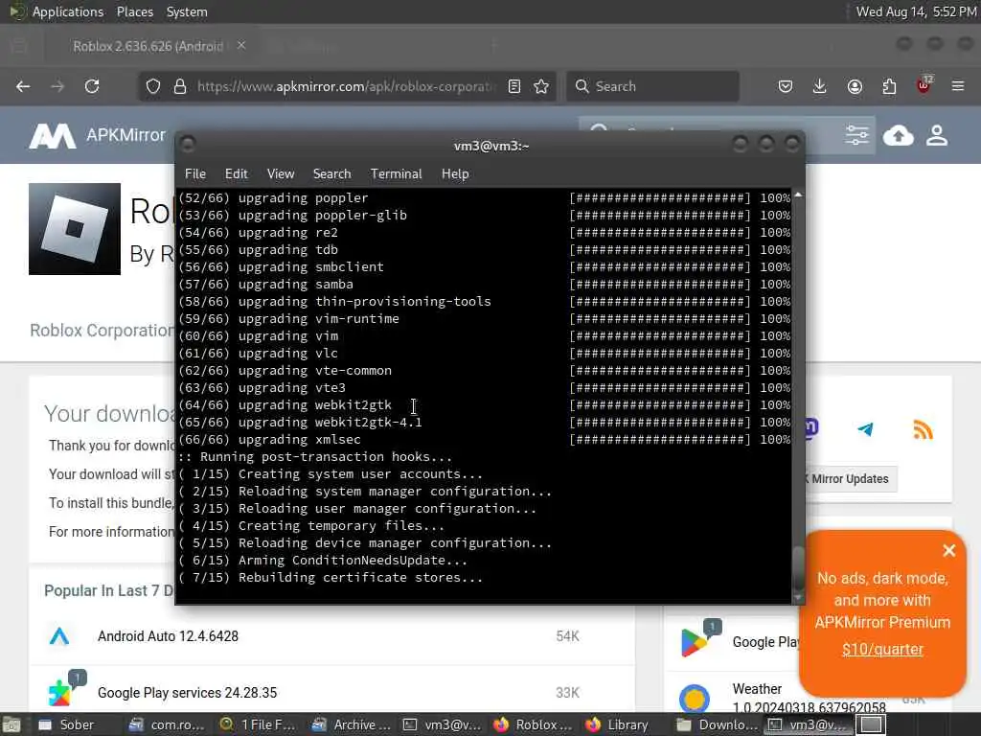
Task: Open the Pocket save icon
Action: pyautogui.click(x=786, y=86)
